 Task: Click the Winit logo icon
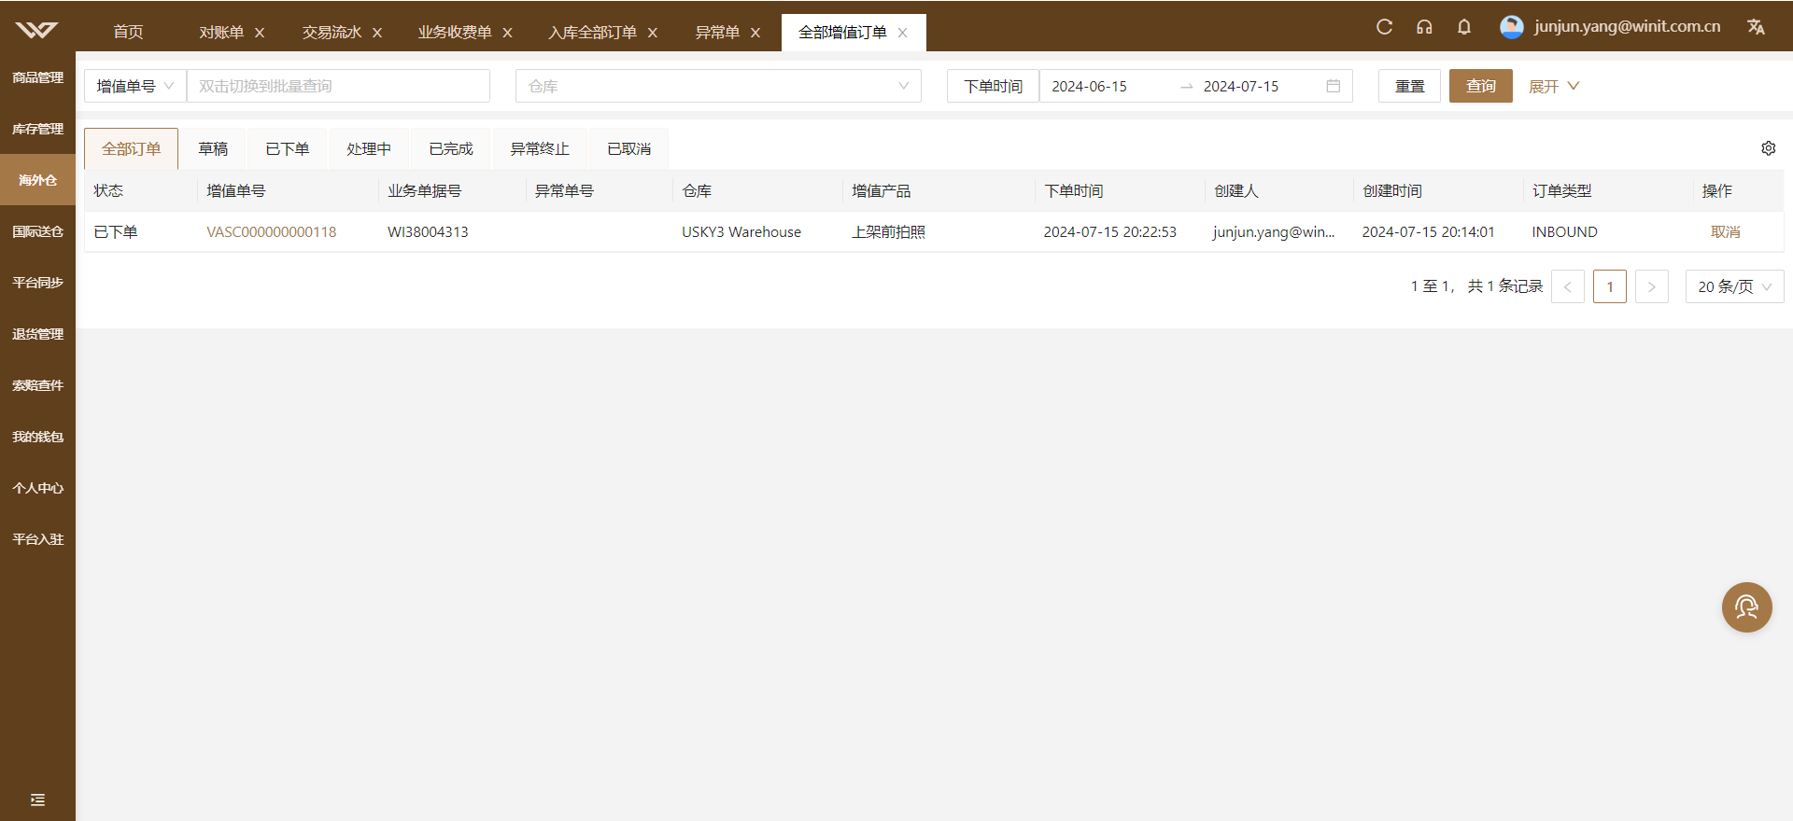36,30
